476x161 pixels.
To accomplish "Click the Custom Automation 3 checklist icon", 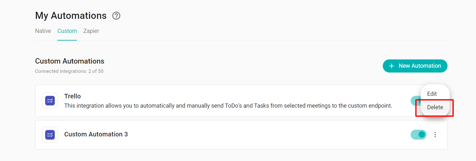I will (x=50, y=135).
